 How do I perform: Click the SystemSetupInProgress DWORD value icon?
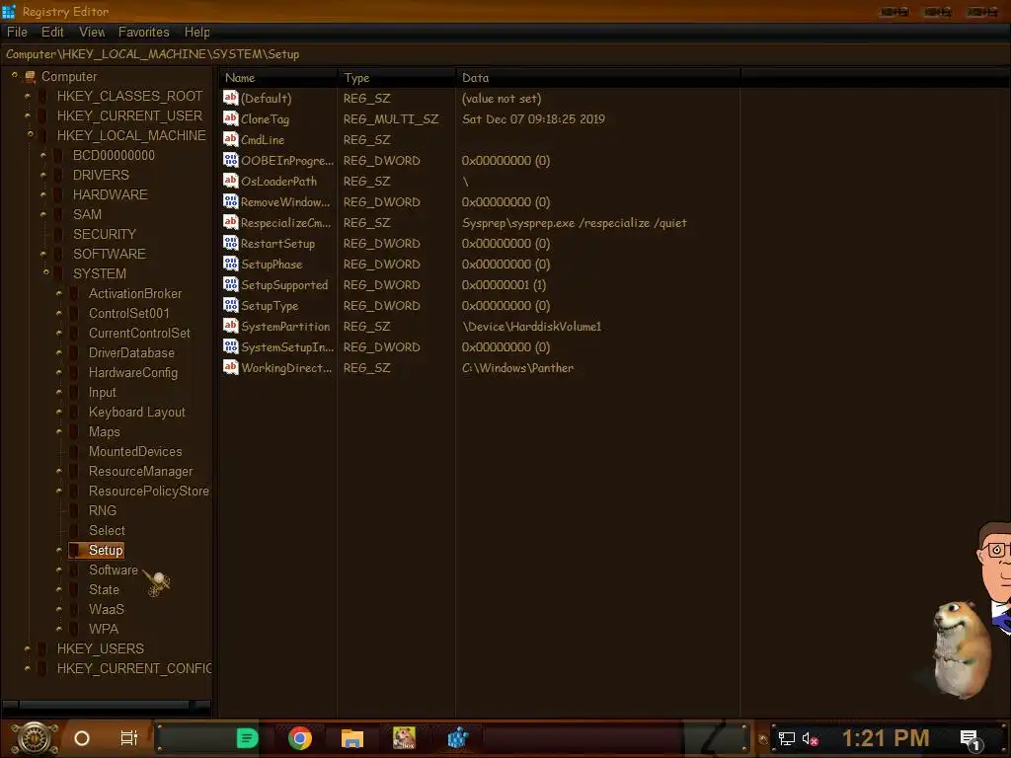[230, 346]
